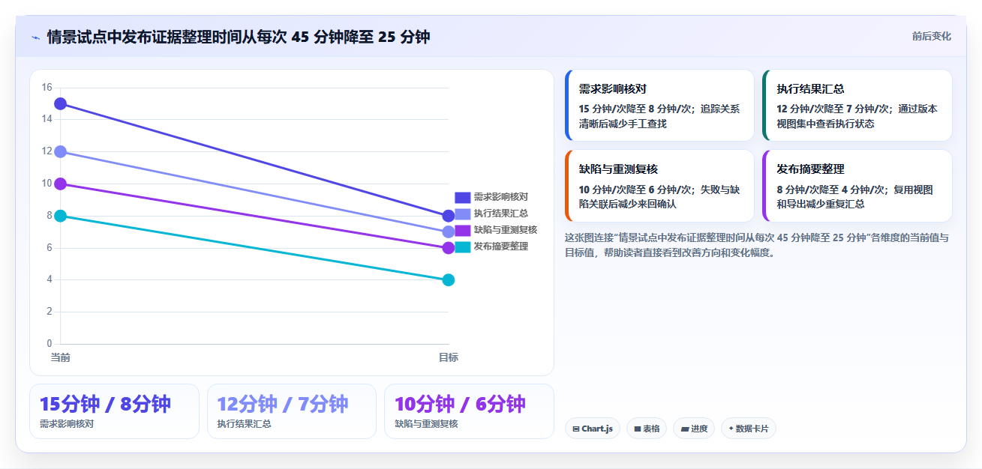Open the 缺陷与重测复核 detail card

659,186
